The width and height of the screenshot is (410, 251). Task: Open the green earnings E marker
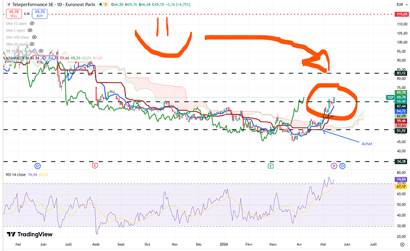coord(270,166)
